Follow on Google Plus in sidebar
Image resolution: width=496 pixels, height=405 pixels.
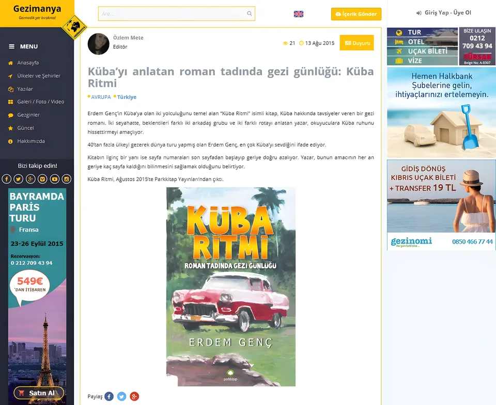[x=30, y=179]
